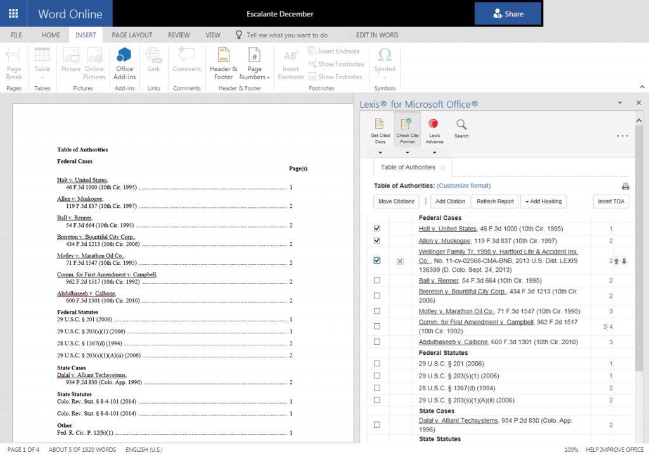Open the Lexis pane options menu arrow
Viewport: 649px width, 455px height.
coord(620,103)
